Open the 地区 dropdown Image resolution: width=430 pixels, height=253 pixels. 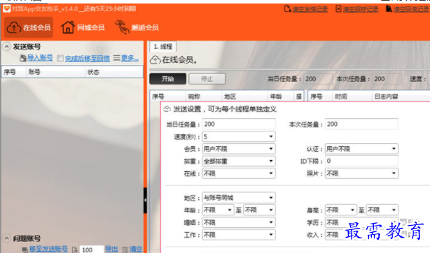[x=239, y=198]
